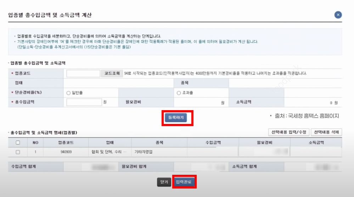354x197 pixels.
Task: Open the 코드조회 code lookup button
Action: pyautogui.click(x=112, y=73)
